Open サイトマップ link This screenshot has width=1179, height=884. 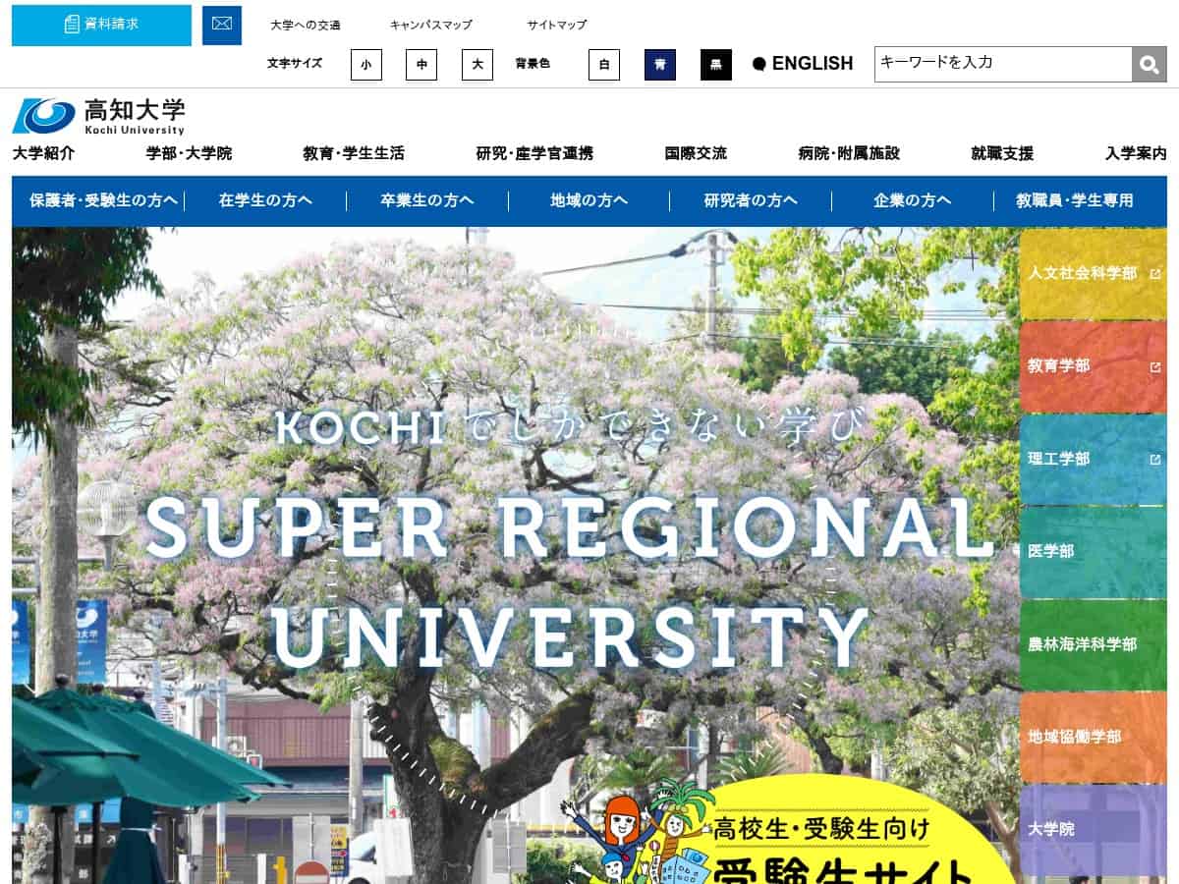click(556, 25)
